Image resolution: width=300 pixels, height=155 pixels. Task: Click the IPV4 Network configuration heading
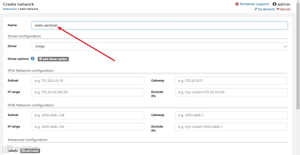point(31,71)
